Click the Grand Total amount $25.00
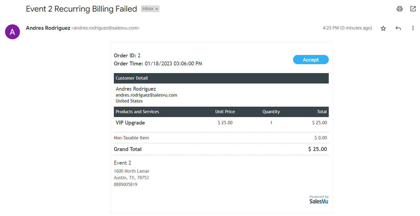This screenshot has height=216, width=420. pyautogui.click(x=317, y=149)
